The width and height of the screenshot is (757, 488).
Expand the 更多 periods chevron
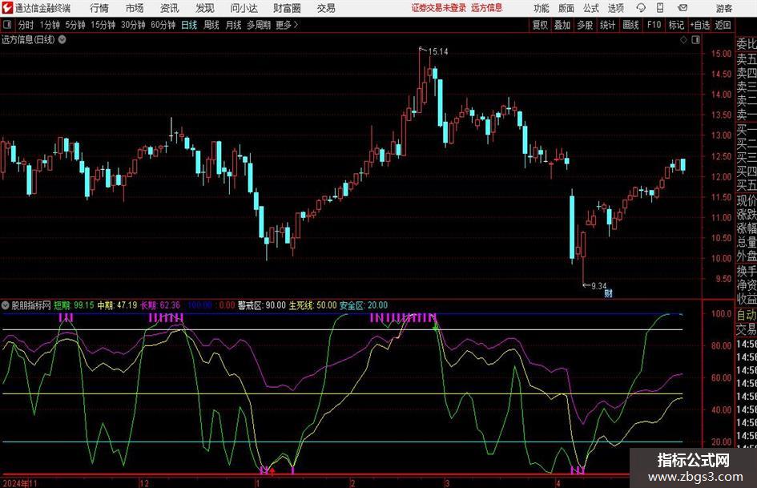[296, 25]
